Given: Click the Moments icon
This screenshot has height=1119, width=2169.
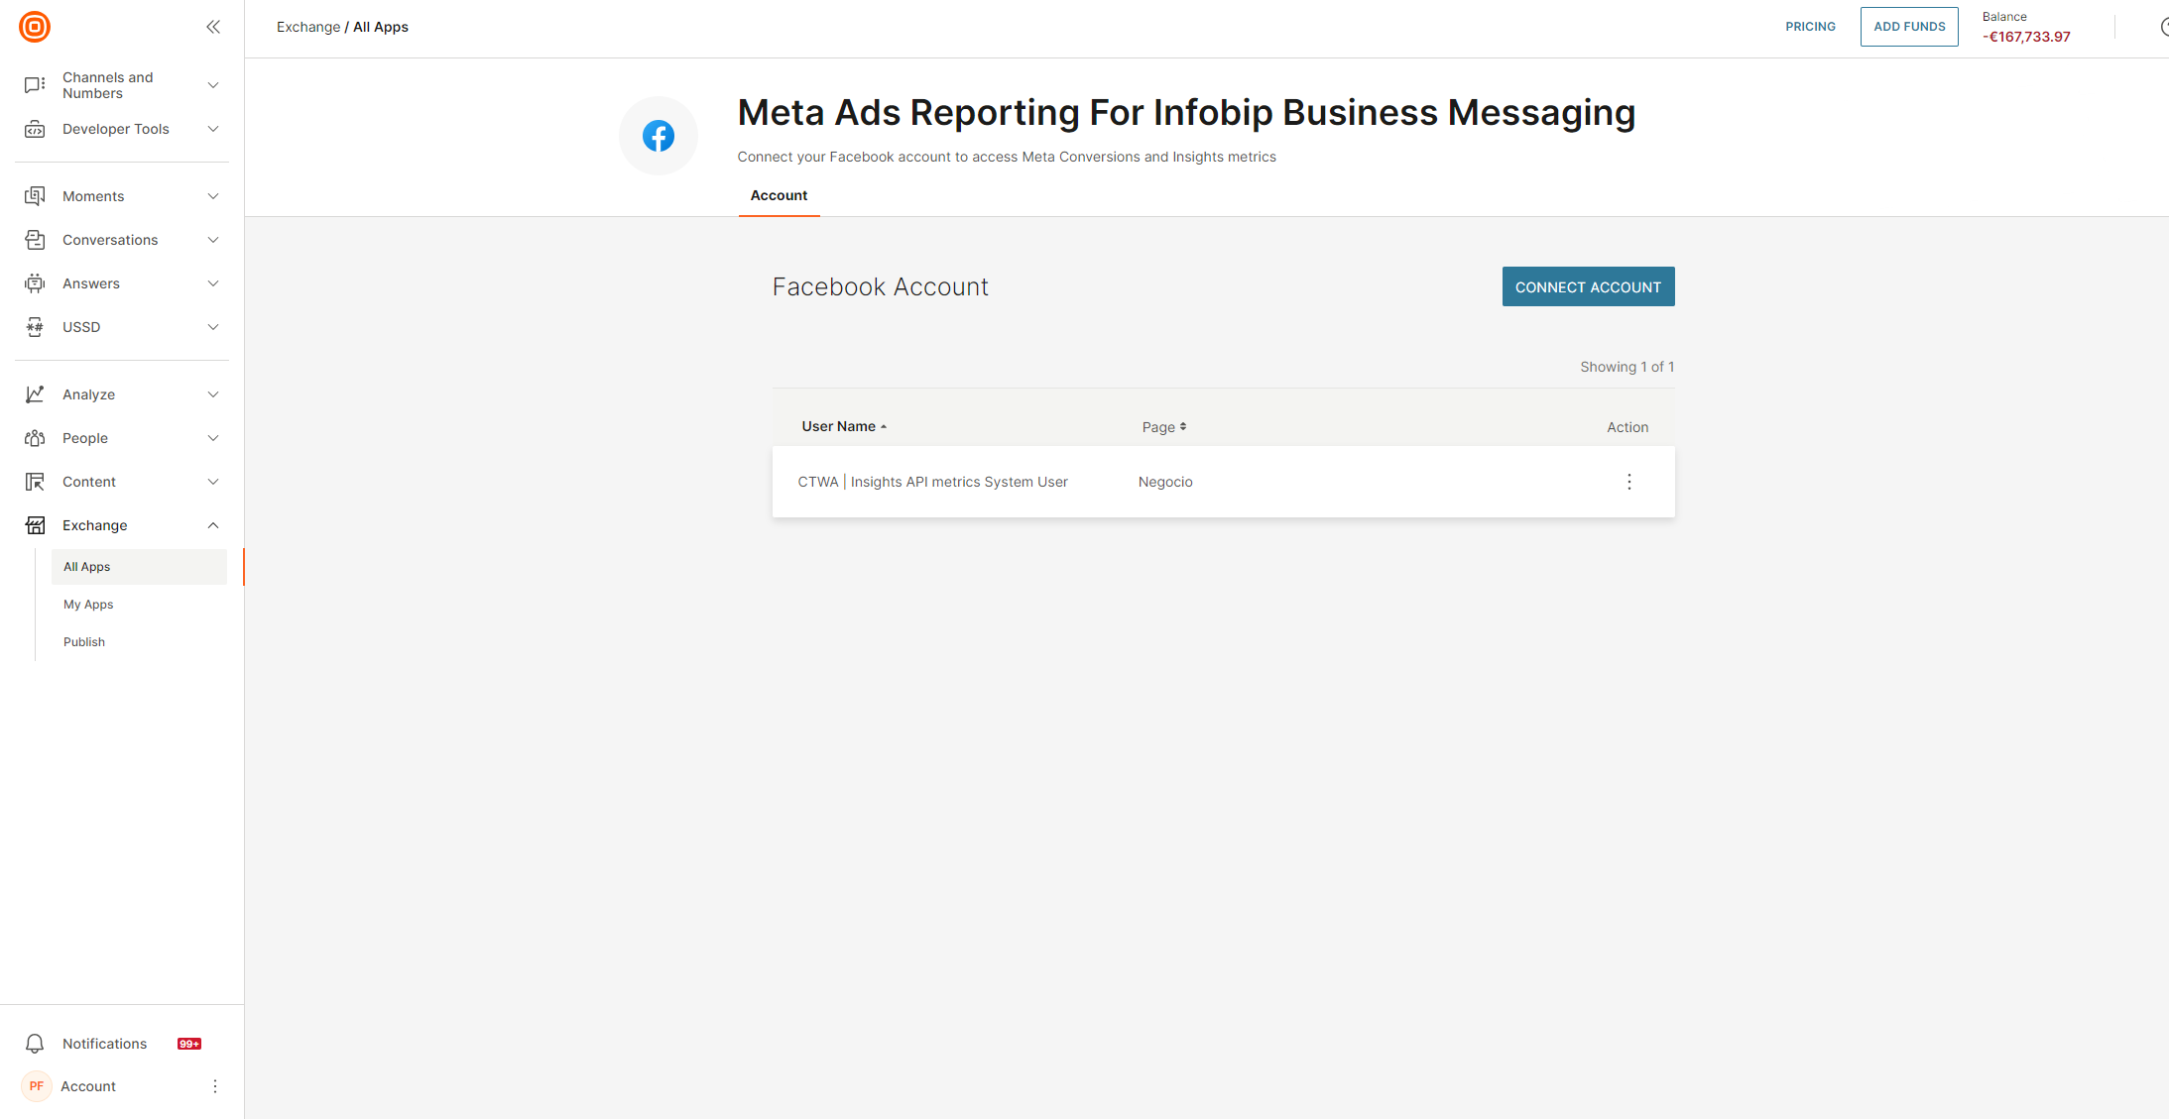Looking at the screenshot, I should pyautogui.click(x=35, y=196).
